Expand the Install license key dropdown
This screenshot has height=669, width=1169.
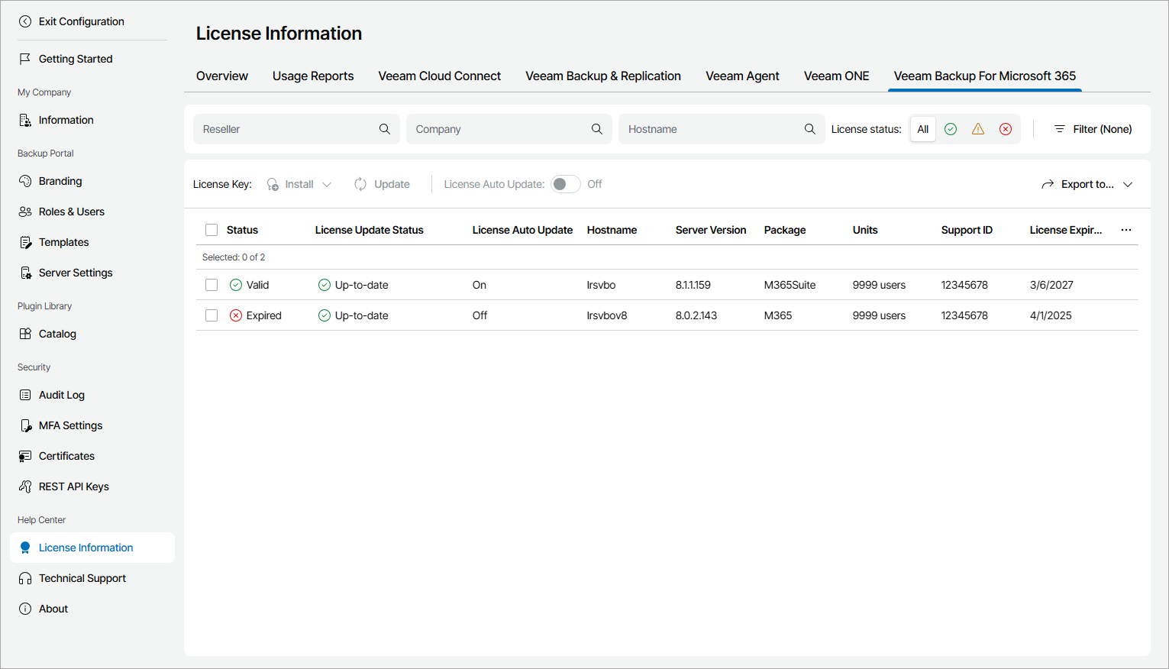(327, 184)
